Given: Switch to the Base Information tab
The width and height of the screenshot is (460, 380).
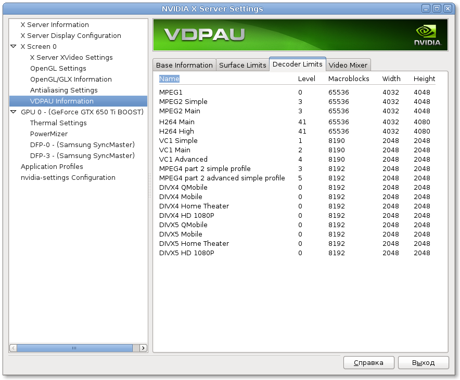Looking at the screenshot, I should coord(184,65).
